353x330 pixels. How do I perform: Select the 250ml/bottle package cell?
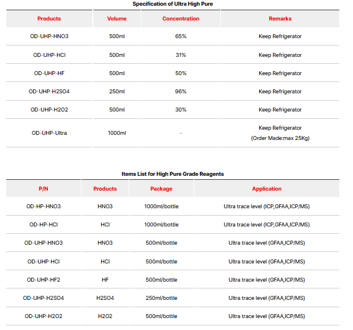click(161, 298)
